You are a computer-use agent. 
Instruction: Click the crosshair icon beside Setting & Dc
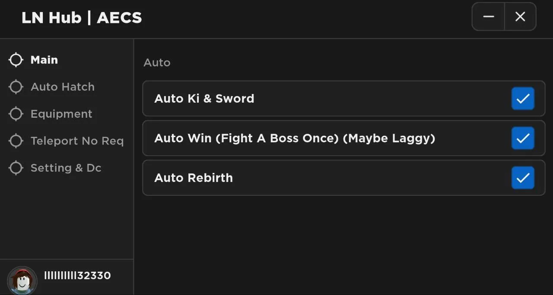tap(16, 168)
